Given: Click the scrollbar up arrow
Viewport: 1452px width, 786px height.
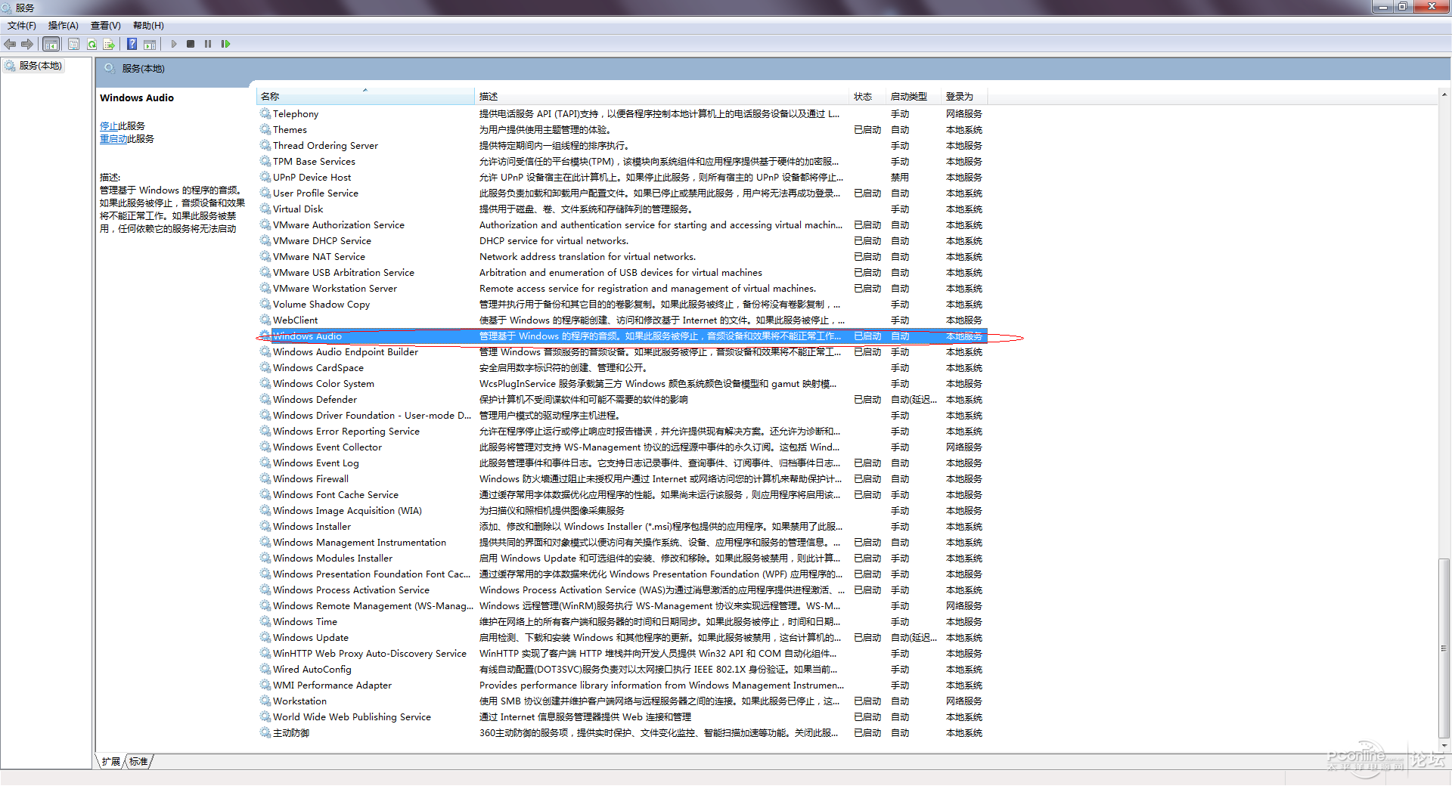Looking at the screenshot, I should point(1444,96).
